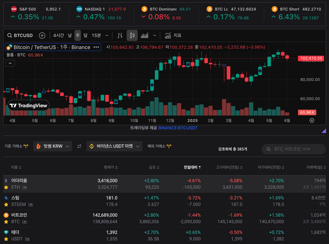Image resolution: width=329 pixels, height=244 pixels.
Task: Click the 65.96K volume axis label
Action: click(x=307, y=112)
